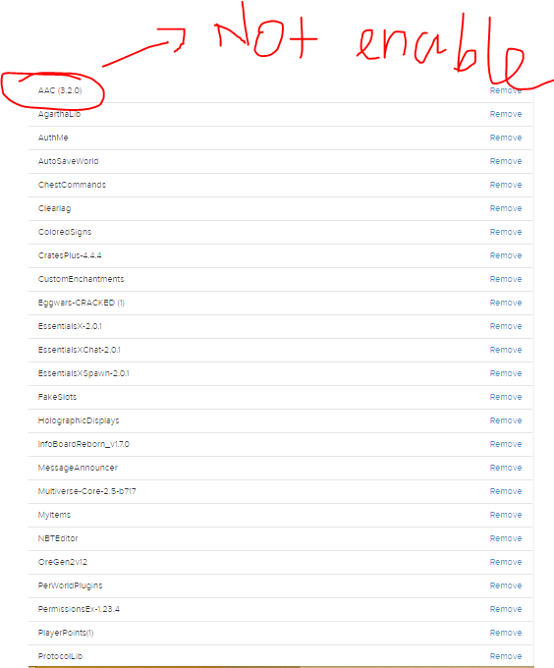Image resolution: width=554 pixels, height=668 pixels.
Task: Select the ChestCommands plugin name
Action: point(72,185)
